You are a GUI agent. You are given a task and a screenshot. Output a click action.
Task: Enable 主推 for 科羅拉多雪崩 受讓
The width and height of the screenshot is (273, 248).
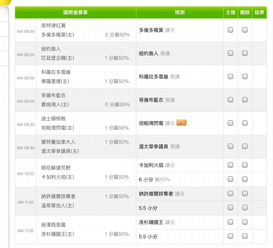[x=230, y=77]
